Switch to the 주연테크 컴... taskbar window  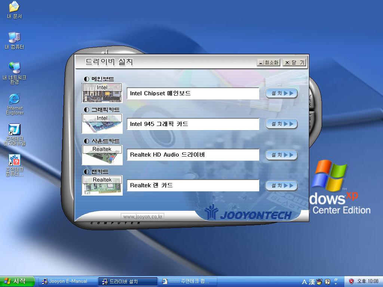[188, 282]
